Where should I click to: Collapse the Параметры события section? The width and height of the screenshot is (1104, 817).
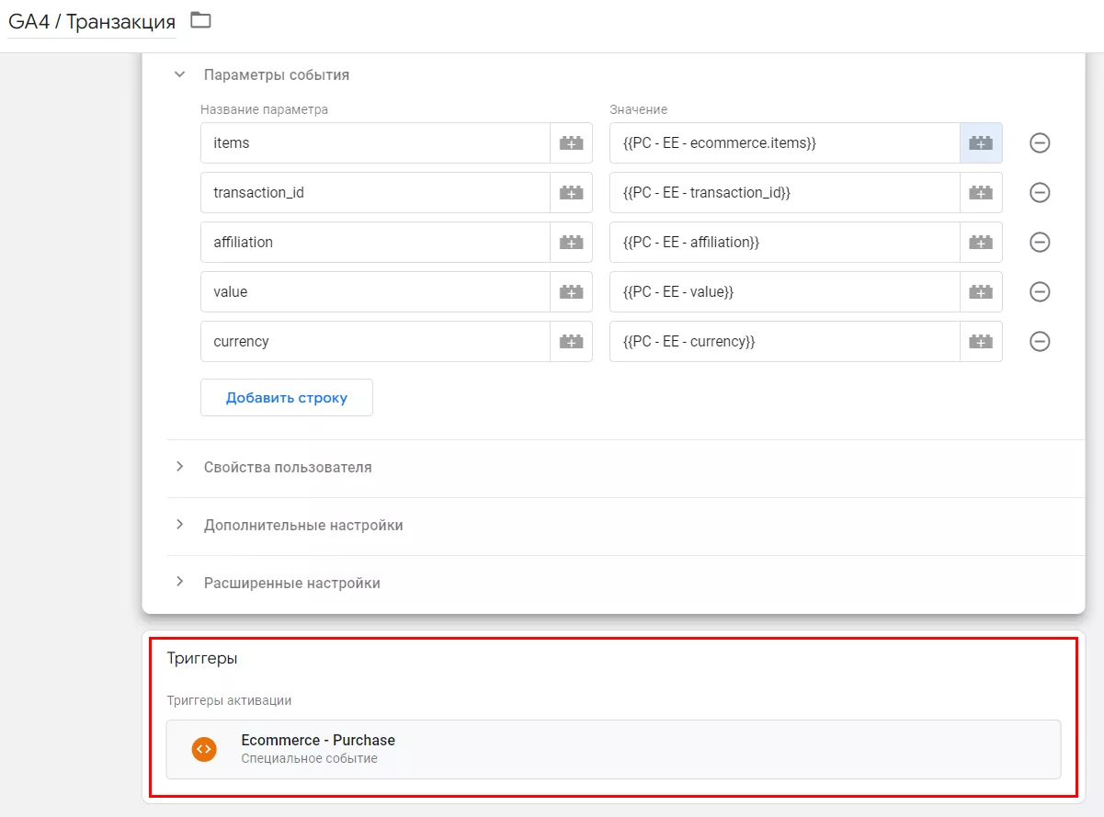[180, 75]
